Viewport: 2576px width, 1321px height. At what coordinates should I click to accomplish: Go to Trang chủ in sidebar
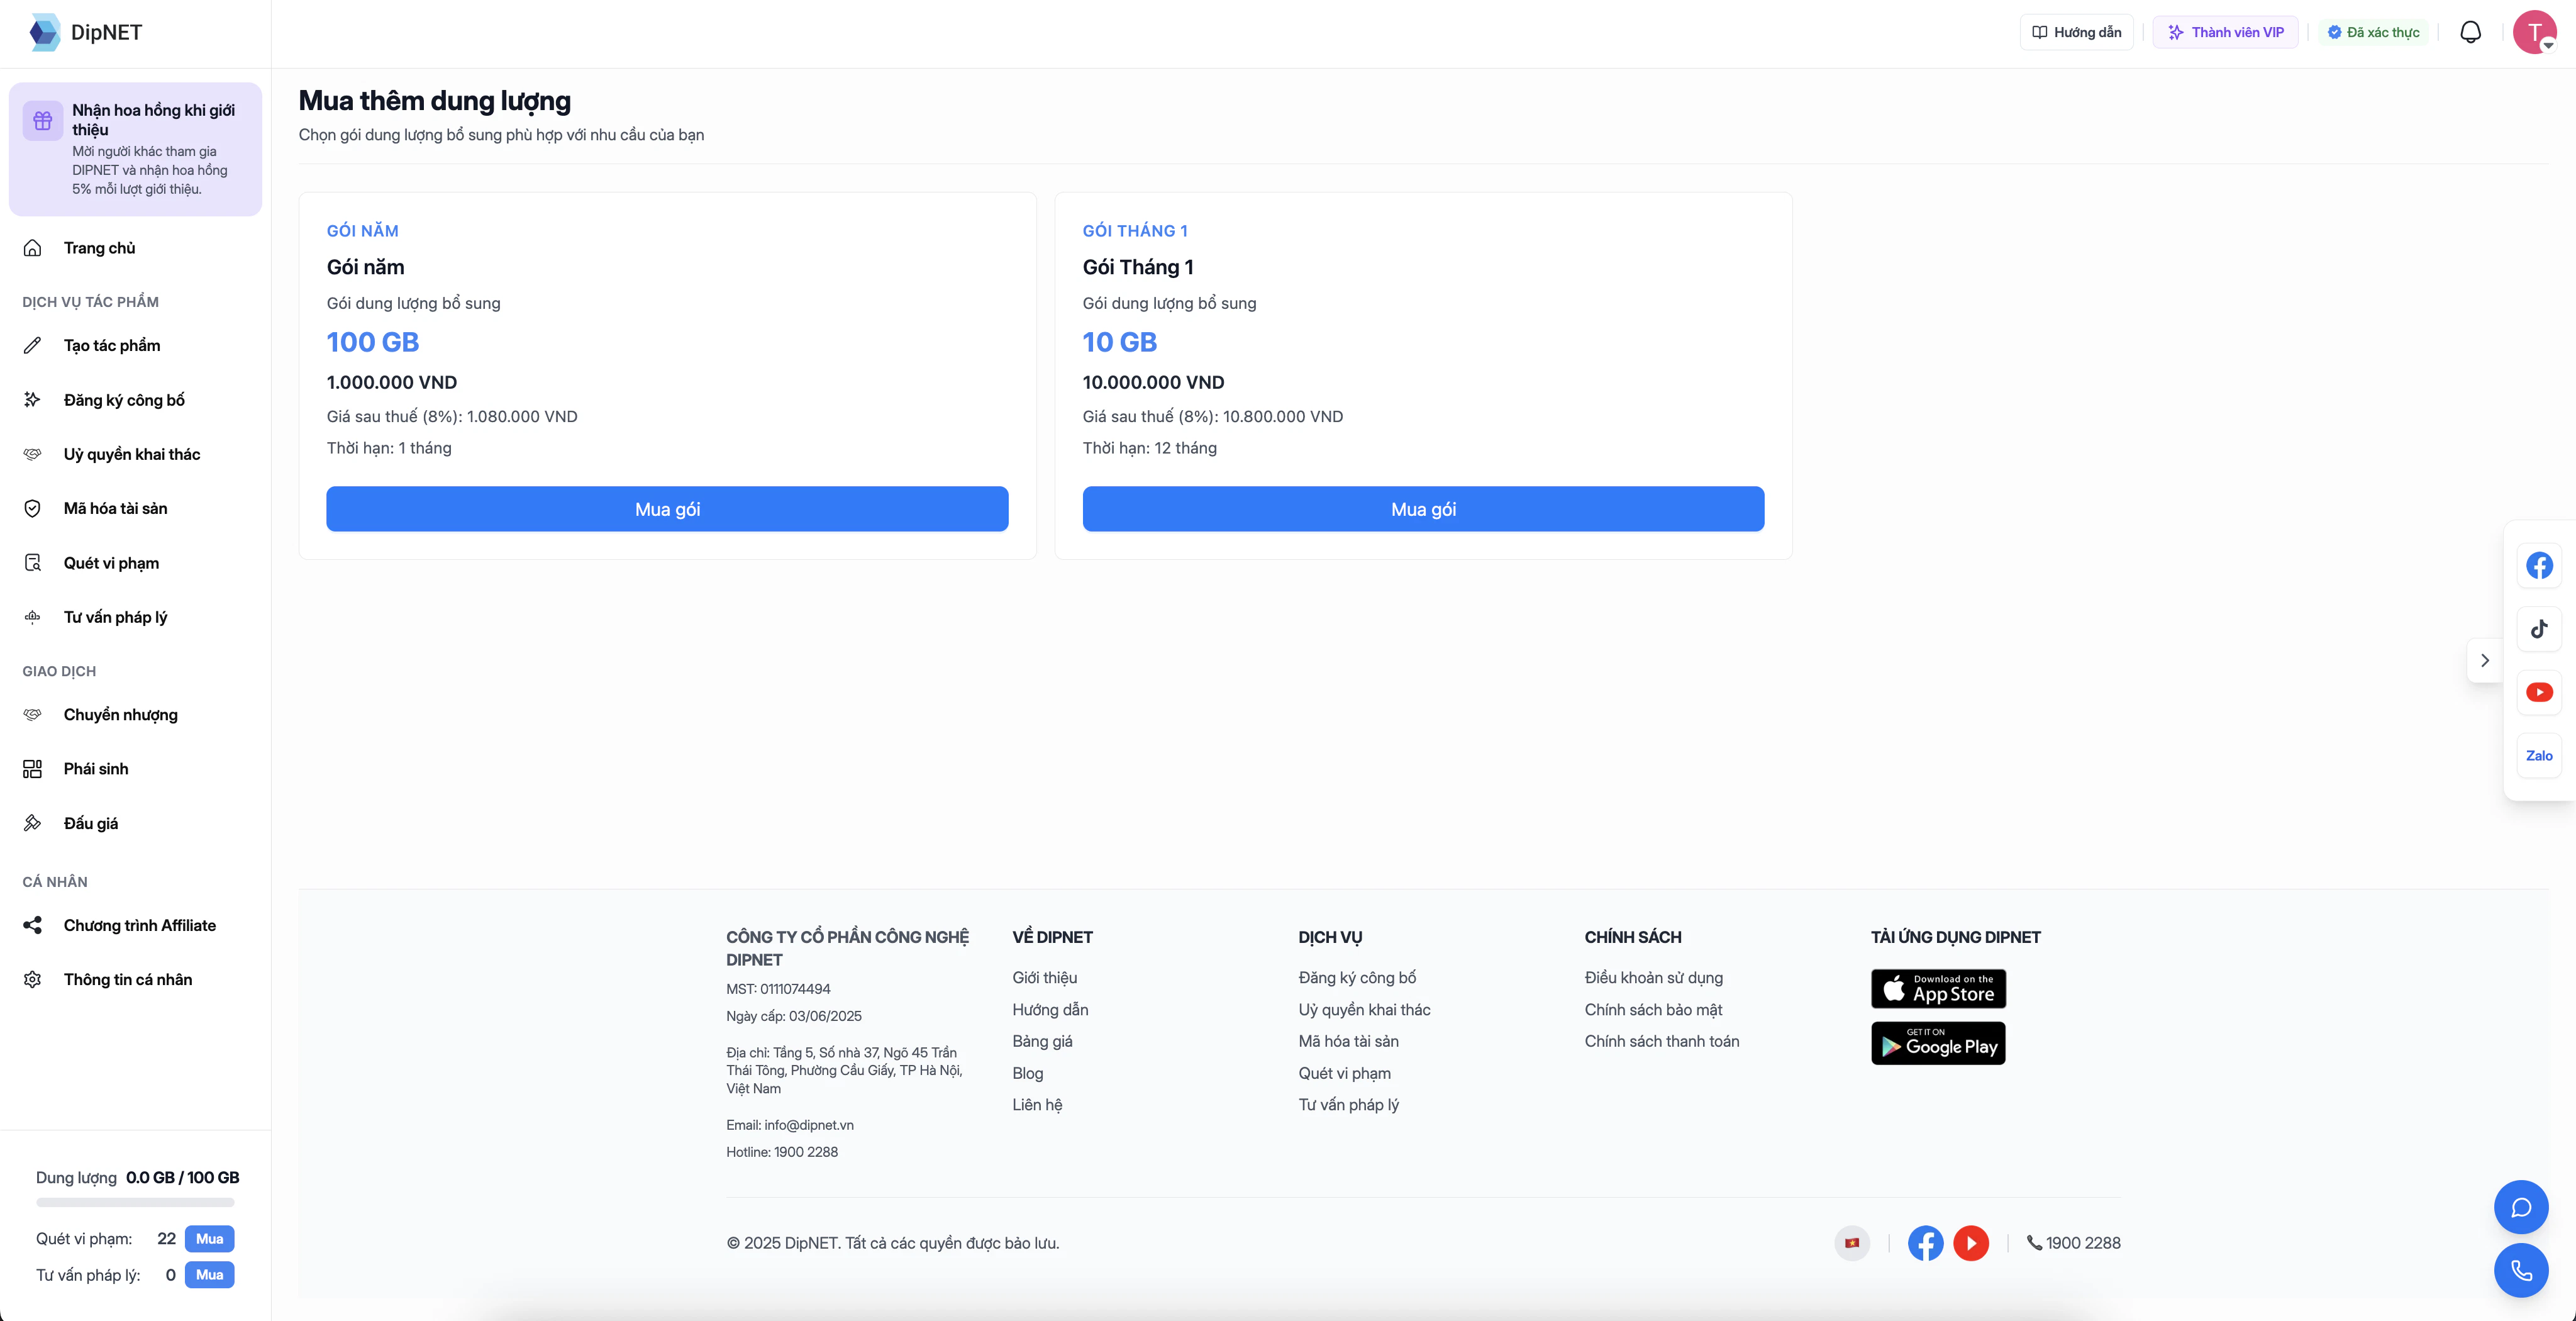click(136, 248)
